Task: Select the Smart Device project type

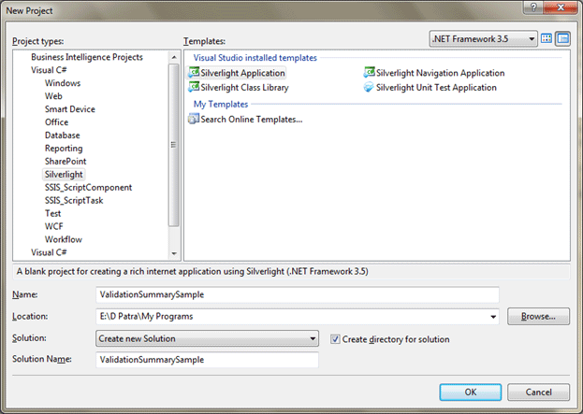Action: [70, 108]
